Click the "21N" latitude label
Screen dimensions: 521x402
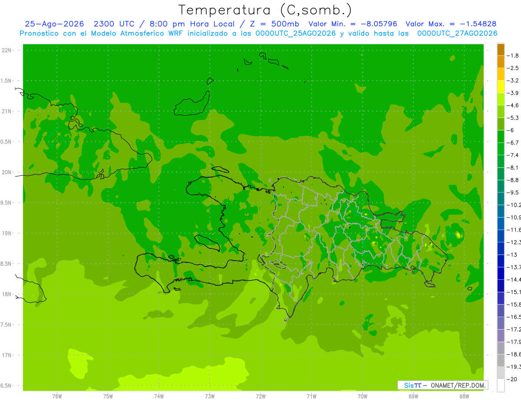pos(7,111)
